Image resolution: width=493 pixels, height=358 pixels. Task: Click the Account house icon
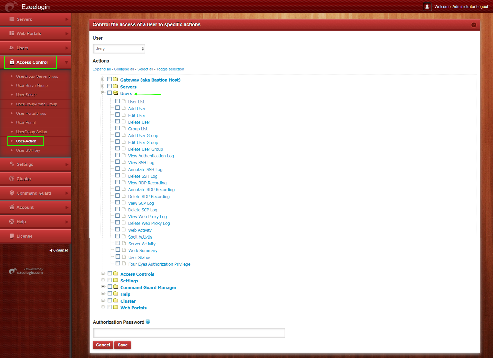click(x=12, y=207)
